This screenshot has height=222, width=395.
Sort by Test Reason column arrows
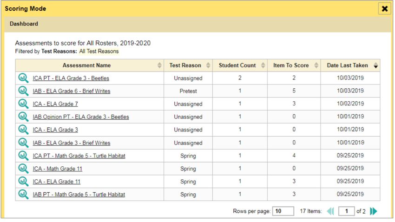(x=208, y=65)
